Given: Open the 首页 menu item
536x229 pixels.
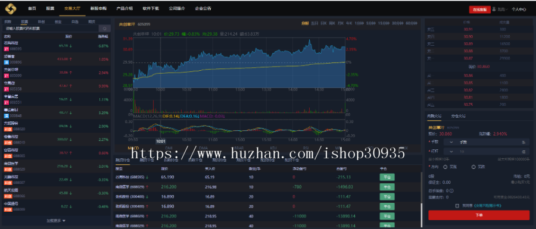Looking at the screenshot, I should point(32,8).
